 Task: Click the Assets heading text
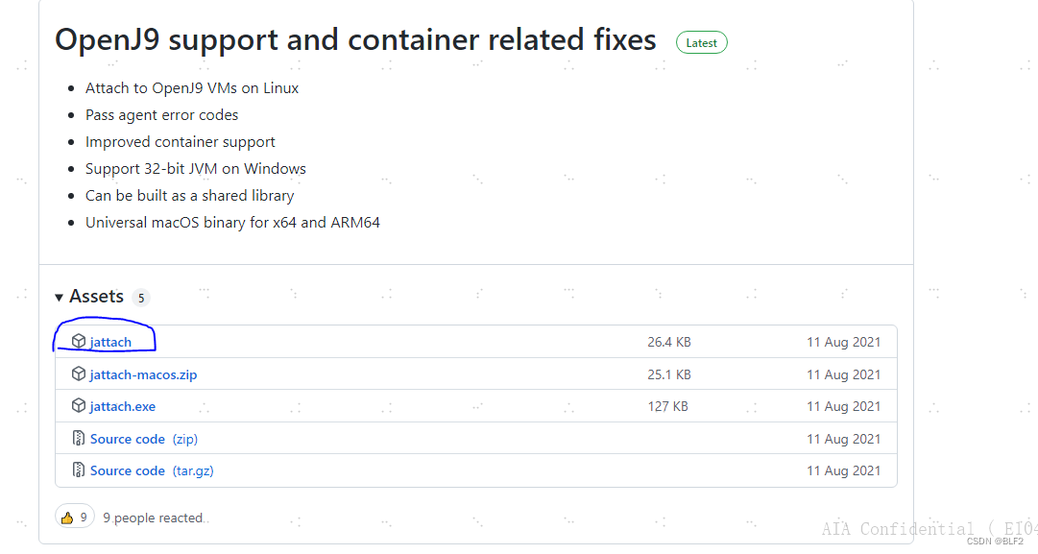click(96, 297)
